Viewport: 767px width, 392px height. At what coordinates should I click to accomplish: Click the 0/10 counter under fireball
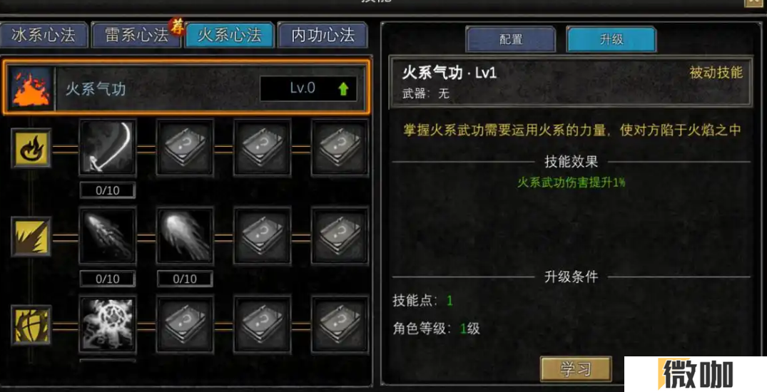185,279
